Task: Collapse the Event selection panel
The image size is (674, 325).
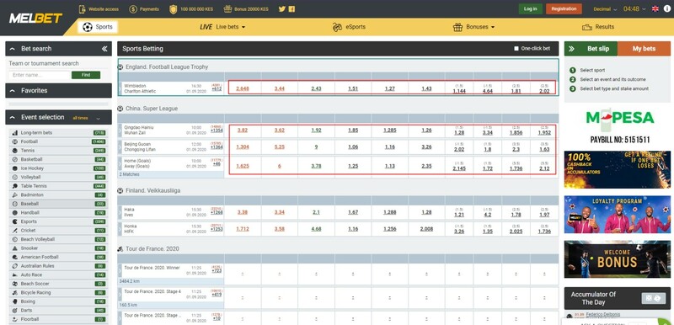Action: [12, 117]
